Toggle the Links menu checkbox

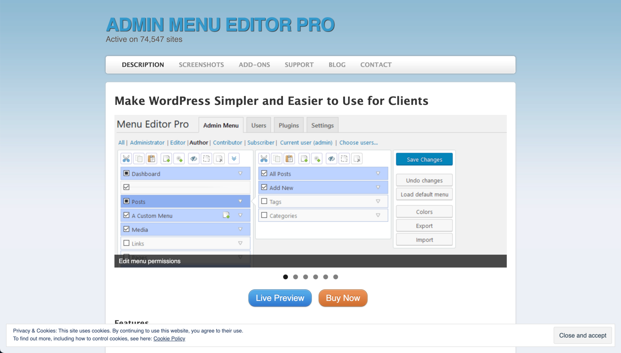(127, 243)
